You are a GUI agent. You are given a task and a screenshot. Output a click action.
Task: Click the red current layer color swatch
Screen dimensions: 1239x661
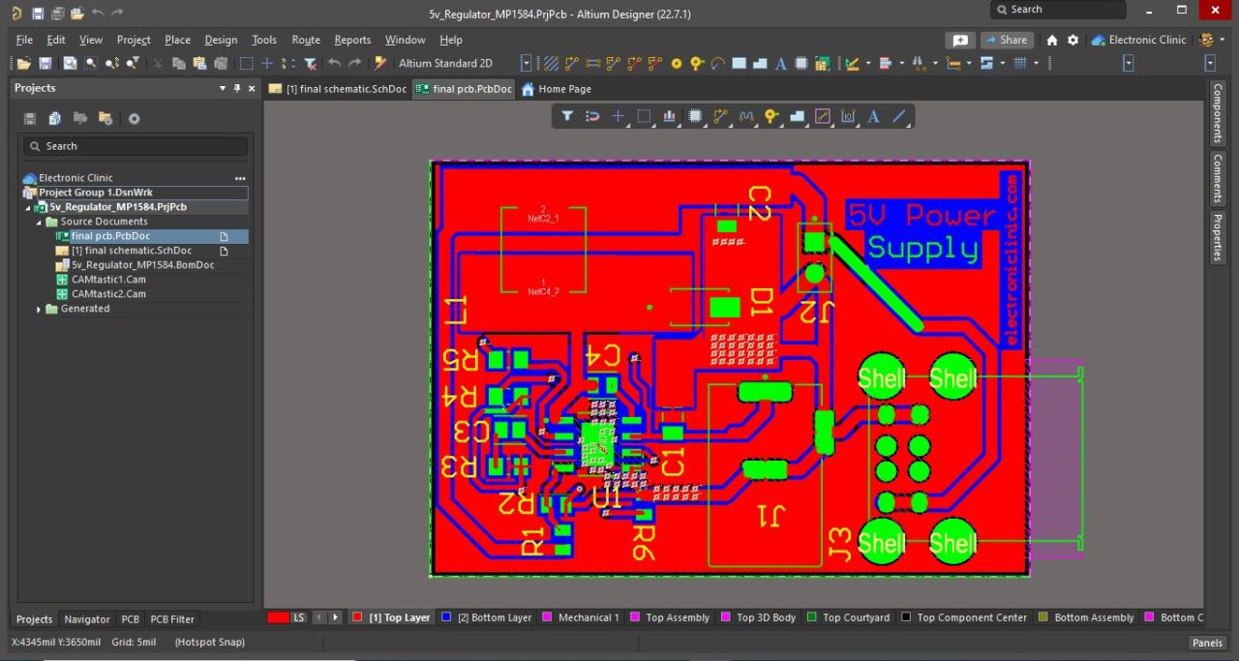tap(278, 617)
